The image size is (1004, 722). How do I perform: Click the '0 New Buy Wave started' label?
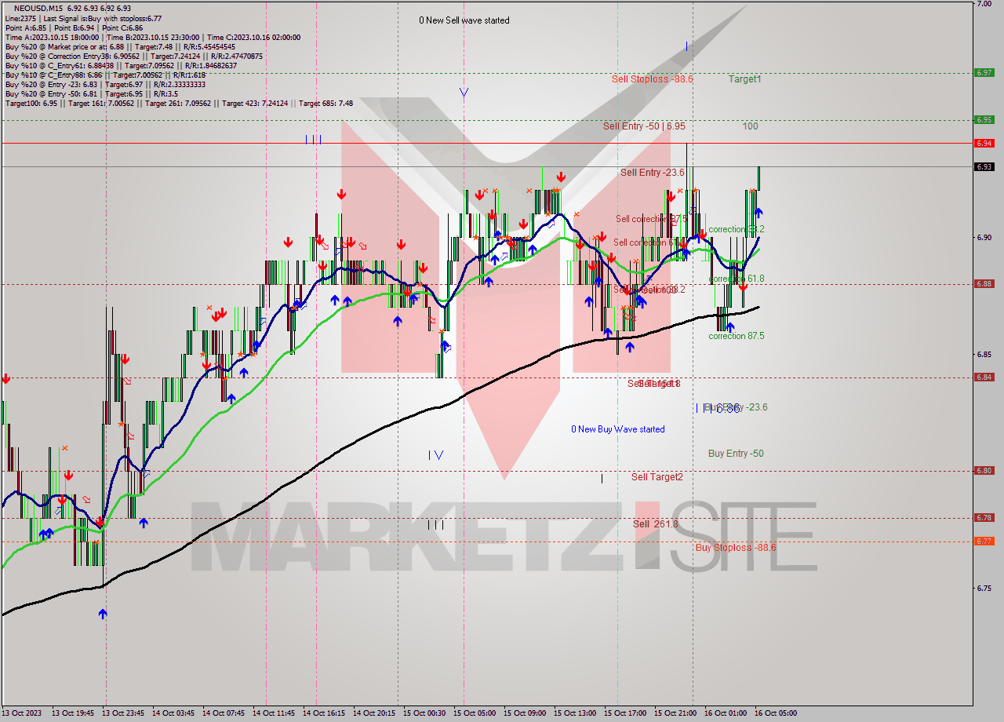(617, 429)
